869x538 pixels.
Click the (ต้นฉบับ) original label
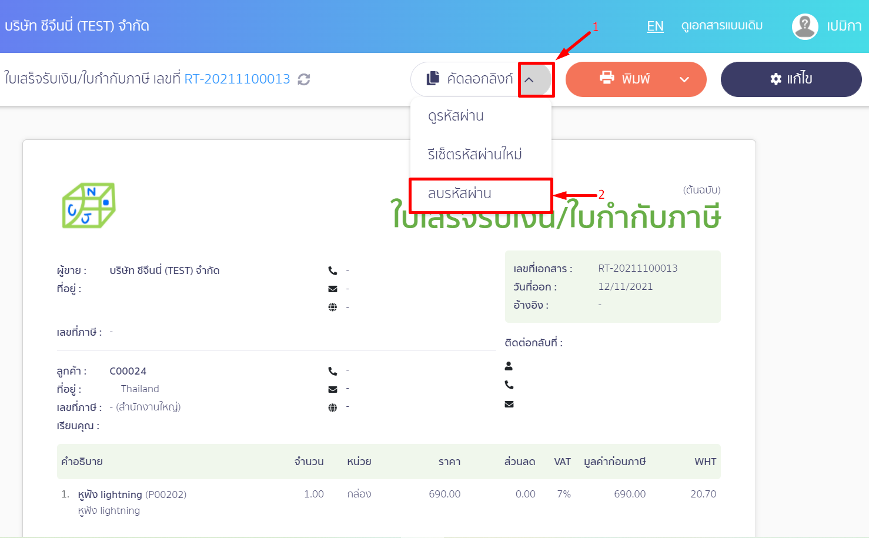[702, 190]
